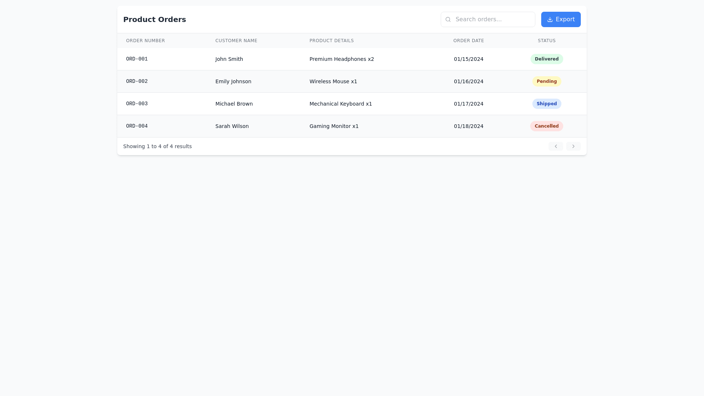The width and height of the screenshot is (704, 396).
Task: Click the Product Details column header
Action: [x=331, y=41]
